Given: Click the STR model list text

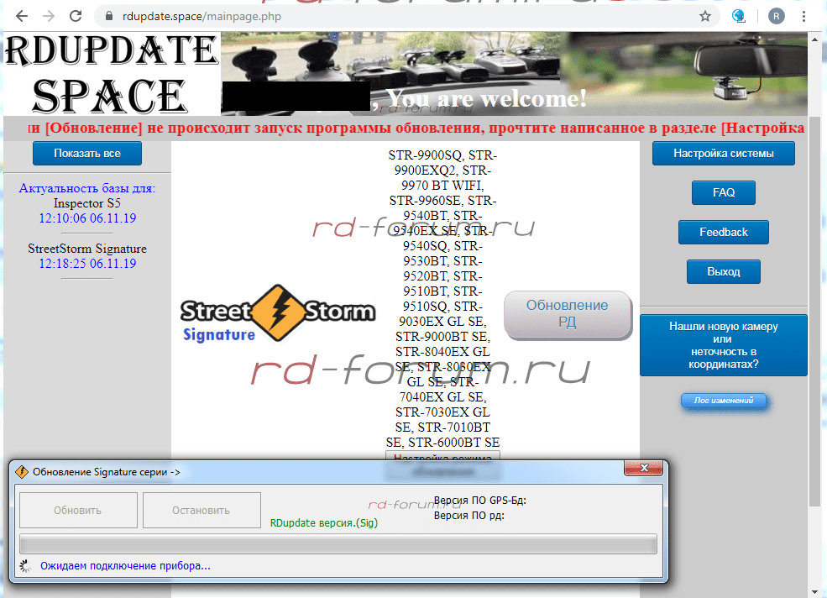Looking at the screenshot, I should [x=442, y=299].
